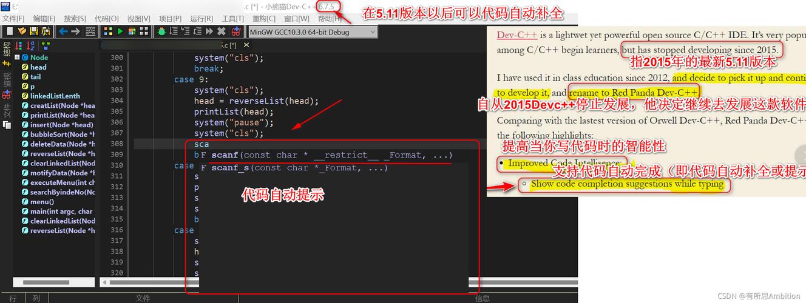Click the sort by type icon in class browser

coord(18,46)
